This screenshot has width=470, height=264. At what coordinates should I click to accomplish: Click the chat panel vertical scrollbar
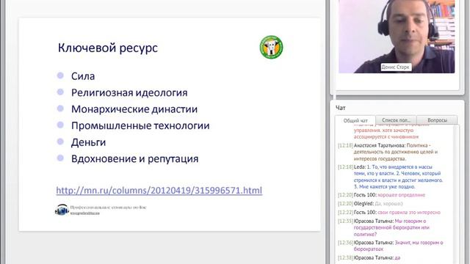(x=457, y=194)
